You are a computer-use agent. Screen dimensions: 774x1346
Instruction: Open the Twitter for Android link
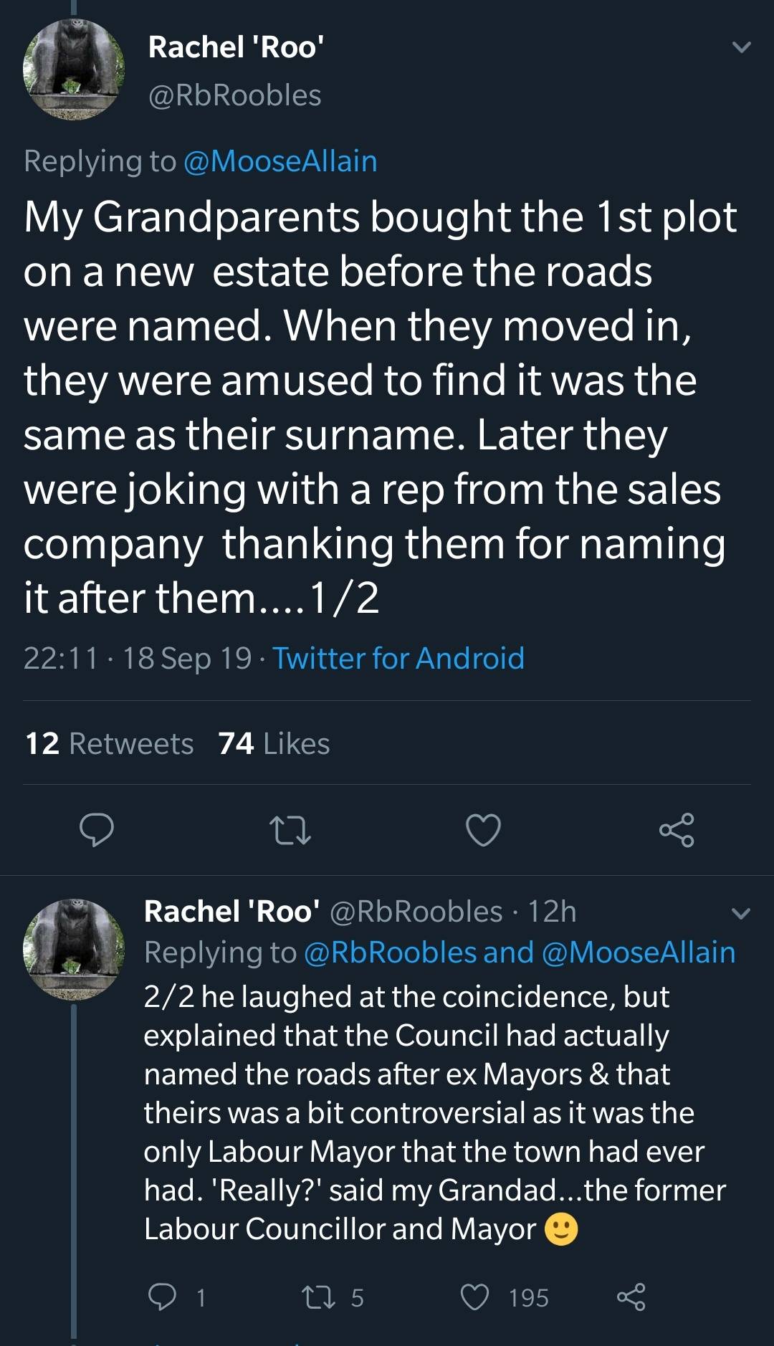[398, 658]
